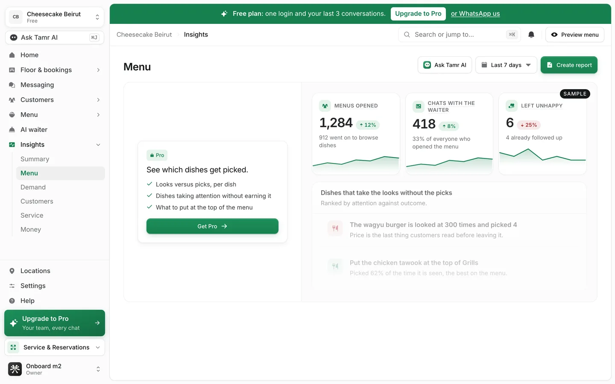Image resolution: width=615 pixels, height=384 pixels.
Task: Click the Get Pro button
Action: (212, 226)
